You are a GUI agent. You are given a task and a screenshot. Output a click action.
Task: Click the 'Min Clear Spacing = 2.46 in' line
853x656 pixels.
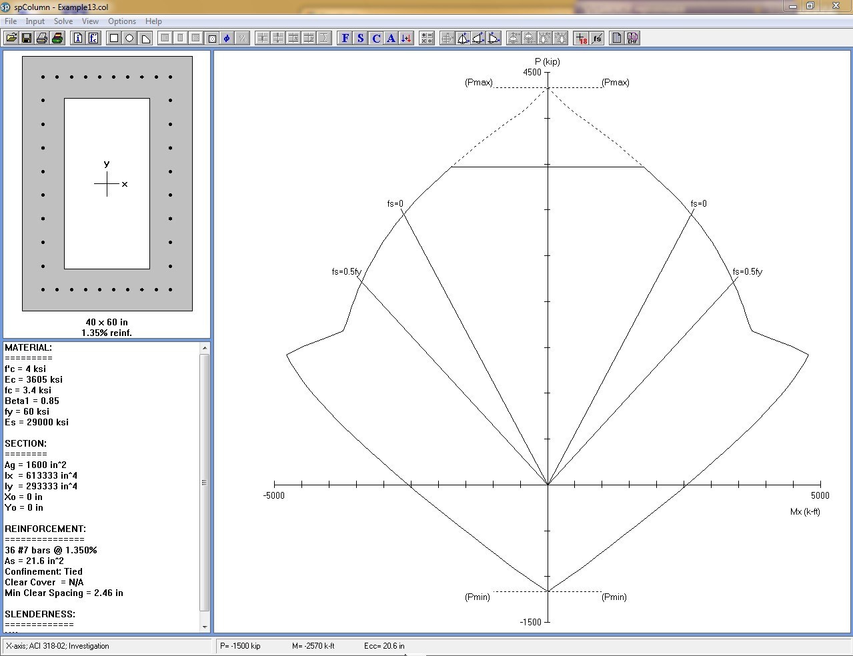coord(64,593)
